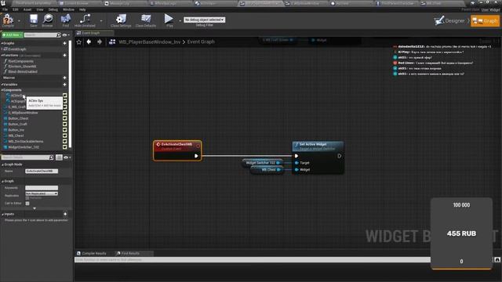Image resolution: width=502 pixels, height=282 pixels.
Task: Open the debug object selection dropdown
Action: (x=204, y=20)
